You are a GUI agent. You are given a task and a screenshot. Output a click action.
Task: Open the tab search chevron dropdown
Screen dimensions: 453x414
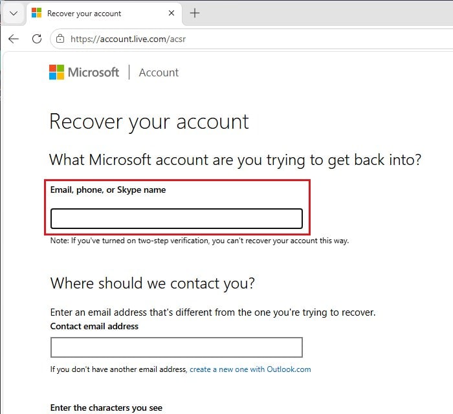(14, 14)
